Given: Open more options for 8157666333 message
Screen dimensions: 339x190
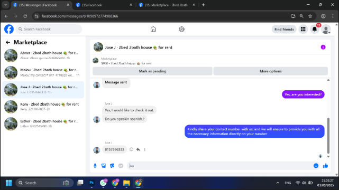Looking at the screenshot, I should (x=145, y=149).
